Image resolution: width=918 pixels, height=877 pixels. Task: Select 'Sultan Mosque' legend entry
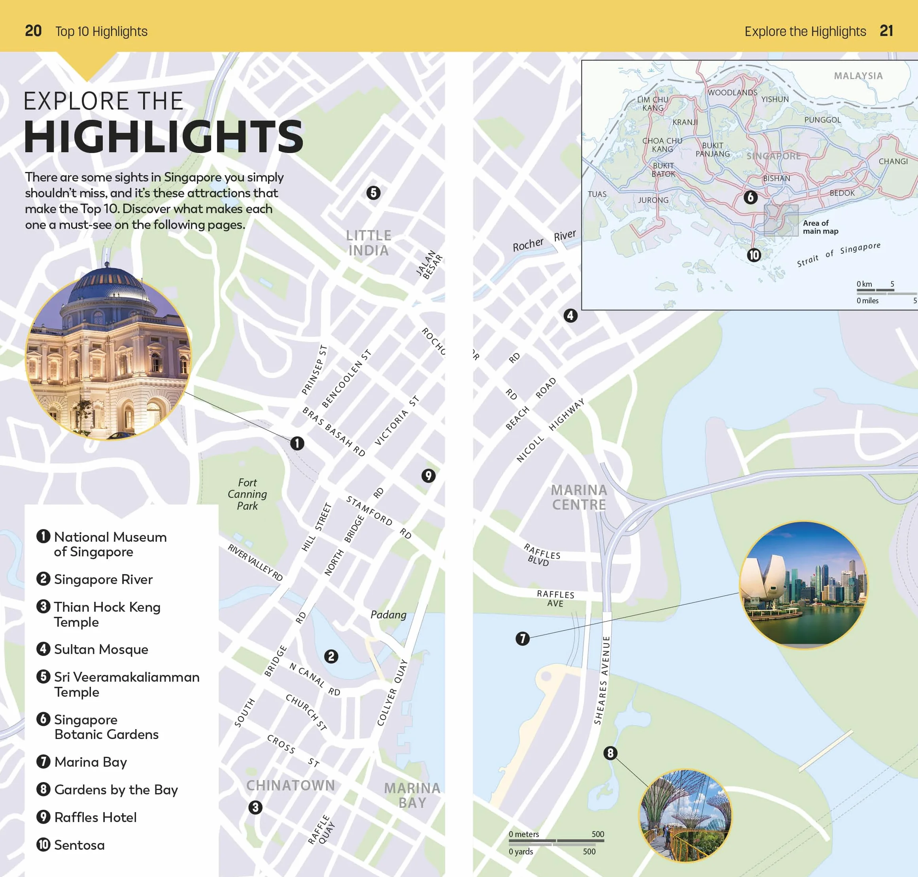tap(101, 649)
